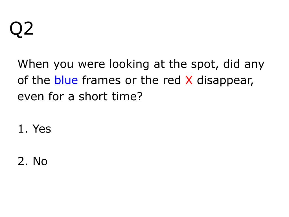Click the word 'even' starting the third line
The image size is (289, 217).
(x=31, y=97)
